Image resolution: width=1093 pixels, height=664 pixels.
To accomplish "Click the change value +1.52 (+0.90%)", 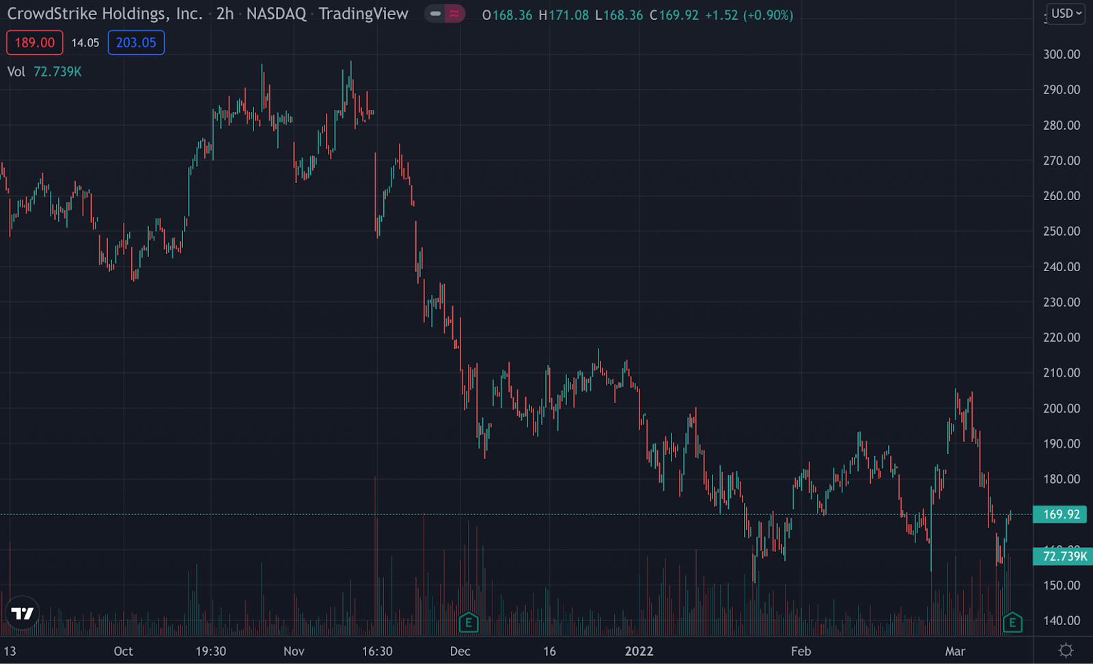I will pos(749,15).
